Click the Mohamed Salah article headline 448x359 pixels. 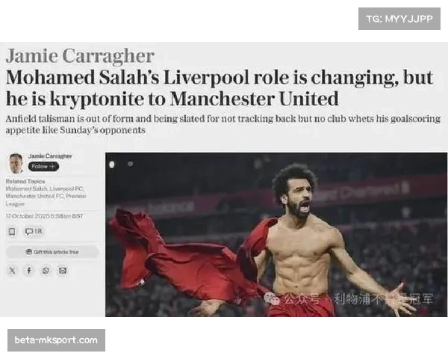tap(220, 88)
